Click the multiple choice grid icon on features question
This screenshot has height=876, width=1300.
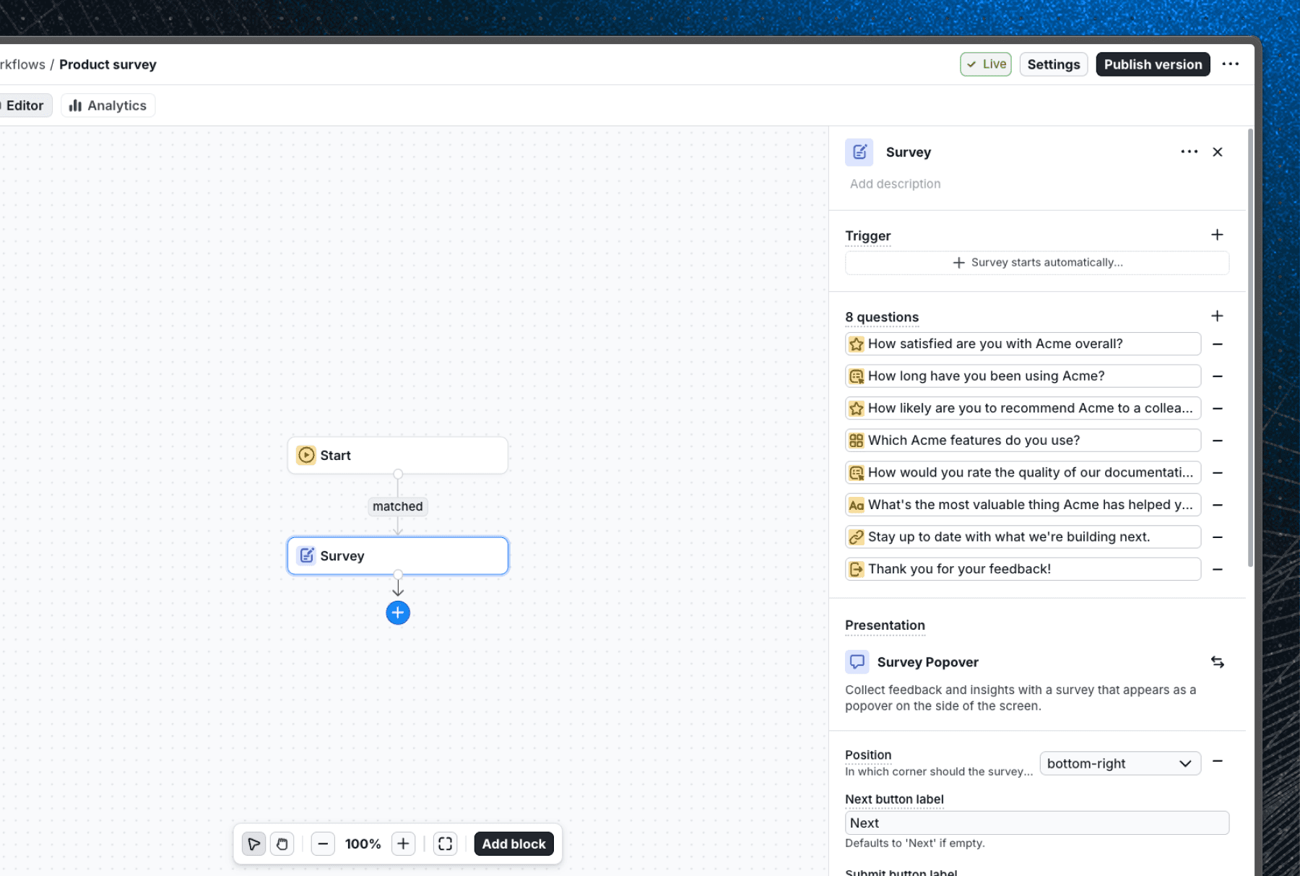pos(857,440)
